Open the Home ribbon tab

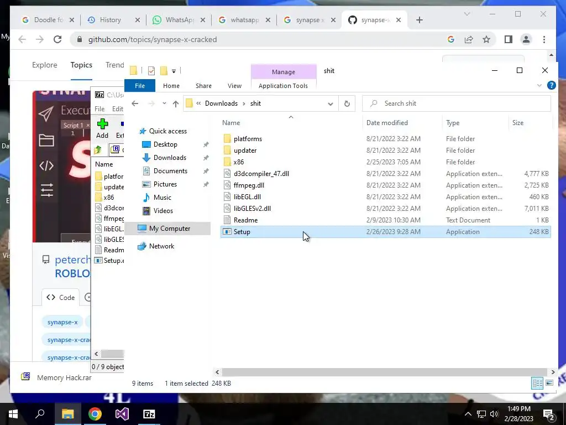(x=171, y=86)
